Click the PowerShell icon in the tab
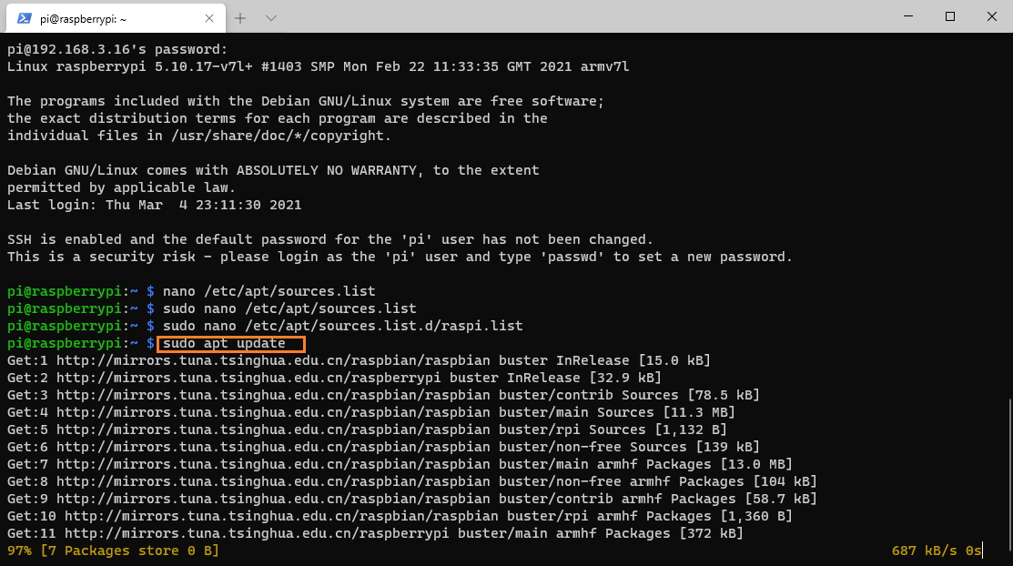 (x=25, y=17)
